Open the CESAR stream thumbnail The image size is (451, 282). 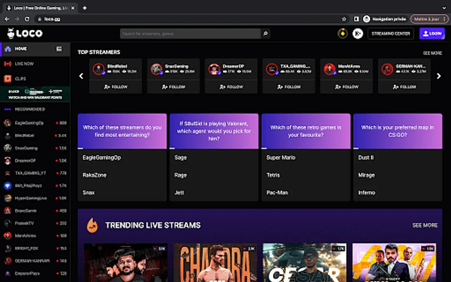tap(305, 263)
